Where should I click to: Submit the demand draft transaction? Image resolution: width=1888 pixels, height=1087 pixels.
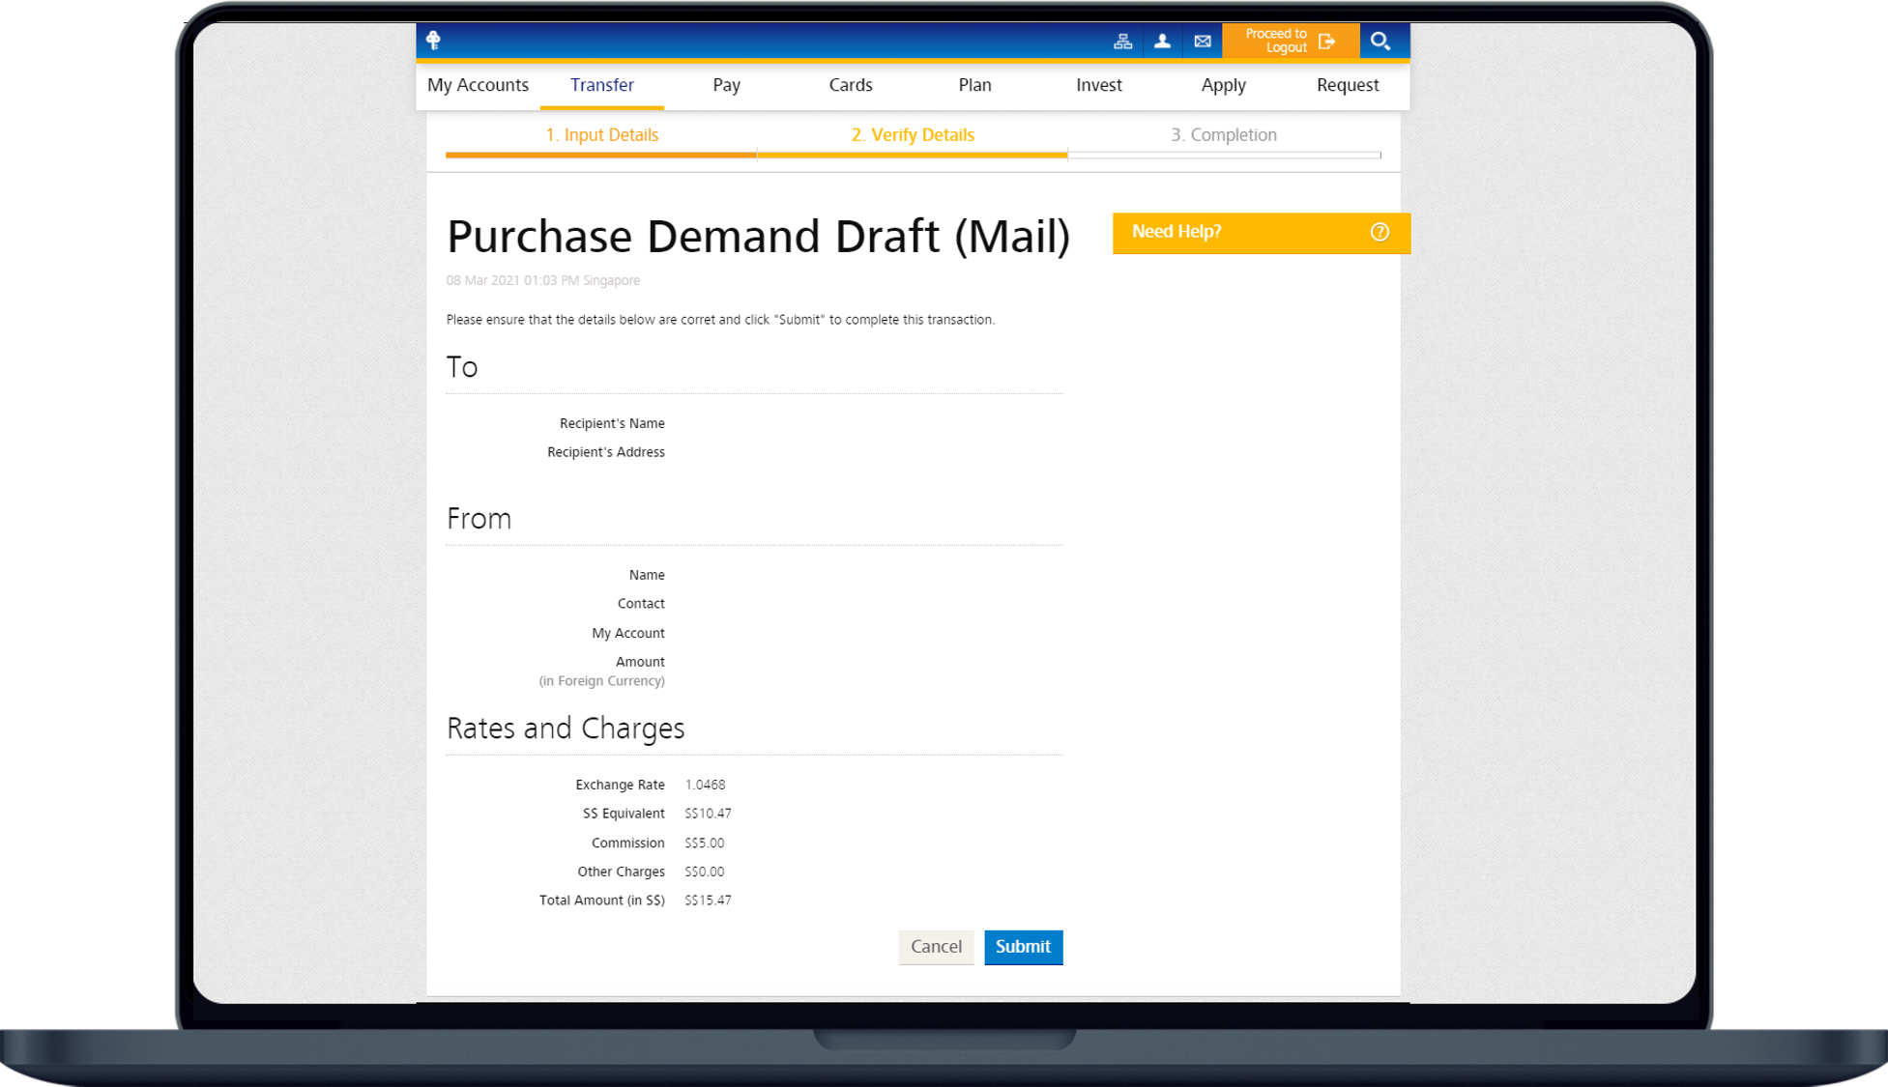1023,947
